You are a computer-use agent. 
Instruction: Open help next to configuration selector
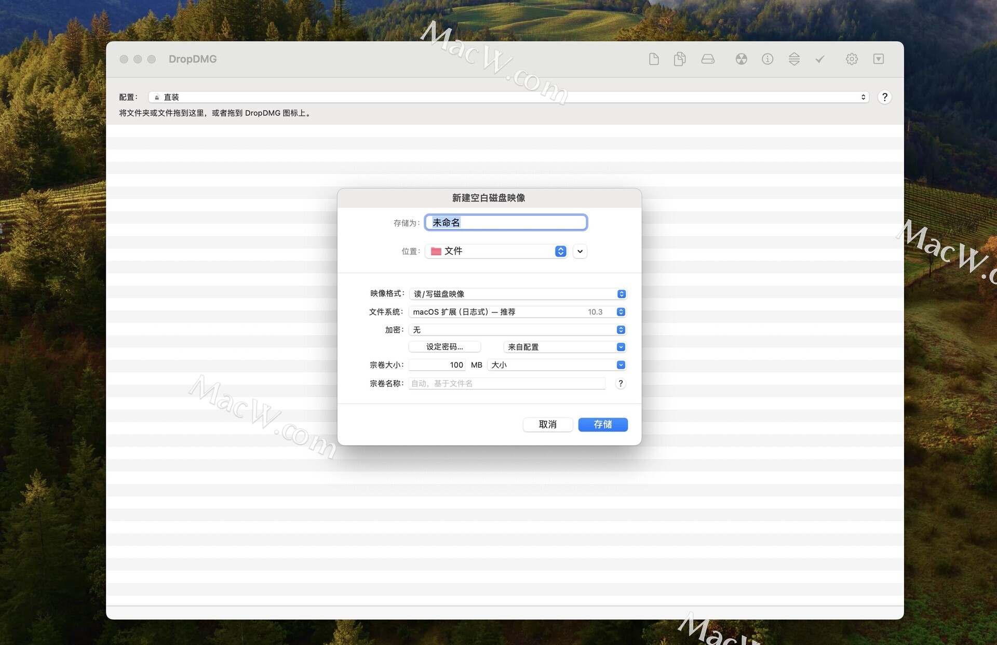click(885, 97)
